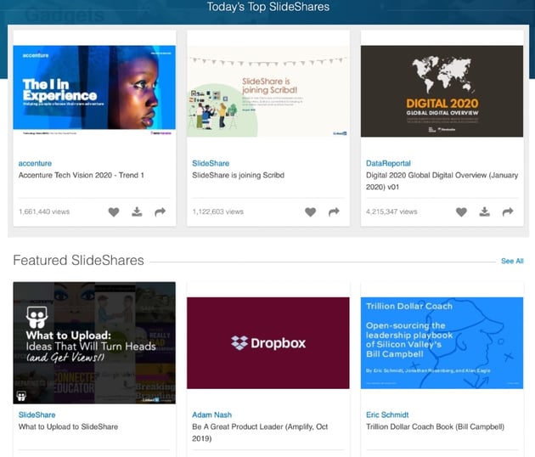The width and height of the screenshot is (535, 457).
Task: Open the 'What to Upload to SlideShare' title
Action: point(68,426)
